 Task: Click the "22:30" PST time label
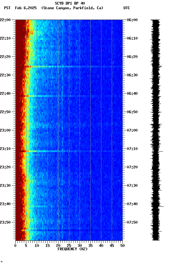pos(5,75)
